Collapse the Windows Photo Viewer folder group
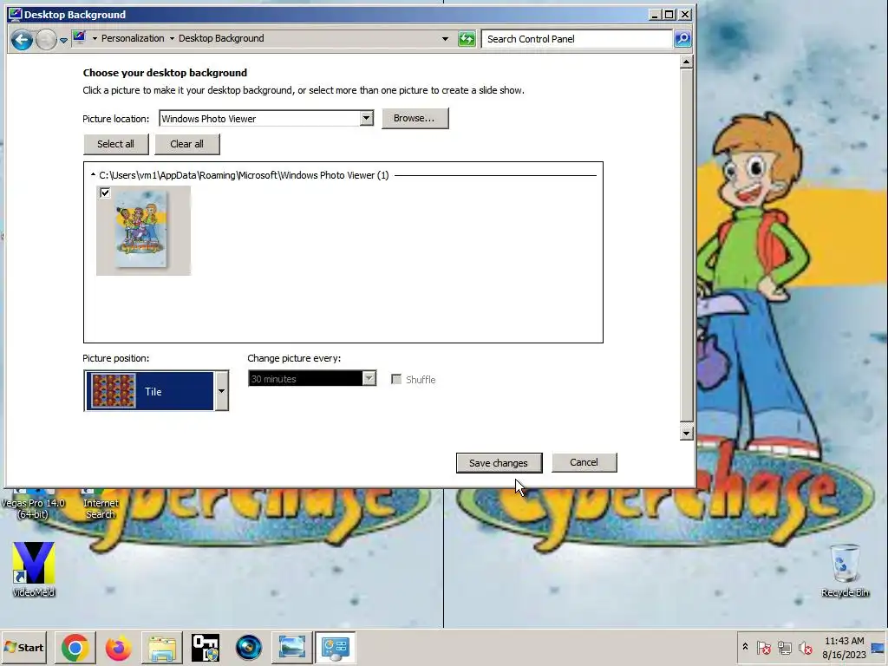This screenshot has width=888, height=666. [x=93, y=175]
